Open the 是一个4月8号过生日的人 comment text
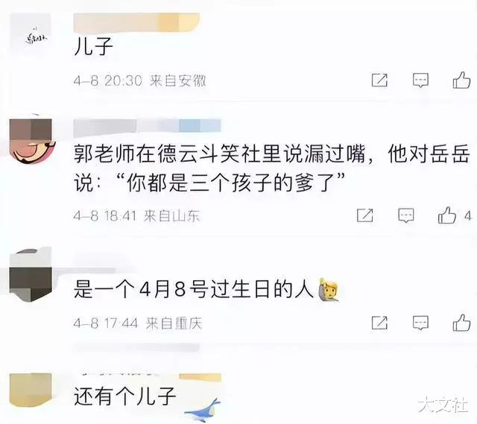The width and height of the screenshot is (477, 424). 194,288
